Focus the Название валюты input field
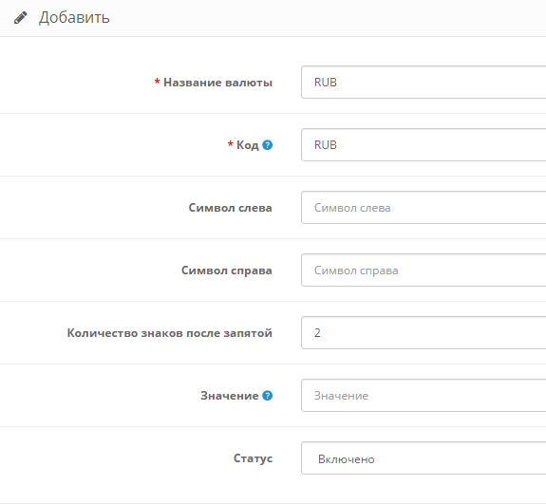The height and width of the screenshot is (504, 546). point(424,83)
